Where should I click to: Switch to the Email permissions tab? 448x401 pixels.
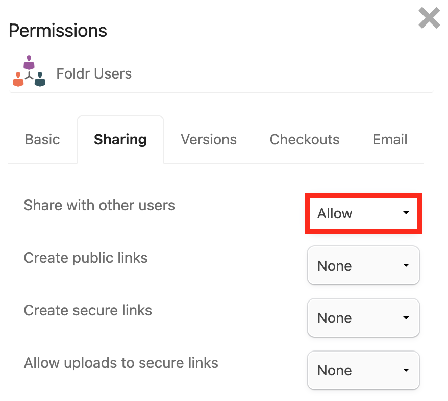(x=390, y=140)
